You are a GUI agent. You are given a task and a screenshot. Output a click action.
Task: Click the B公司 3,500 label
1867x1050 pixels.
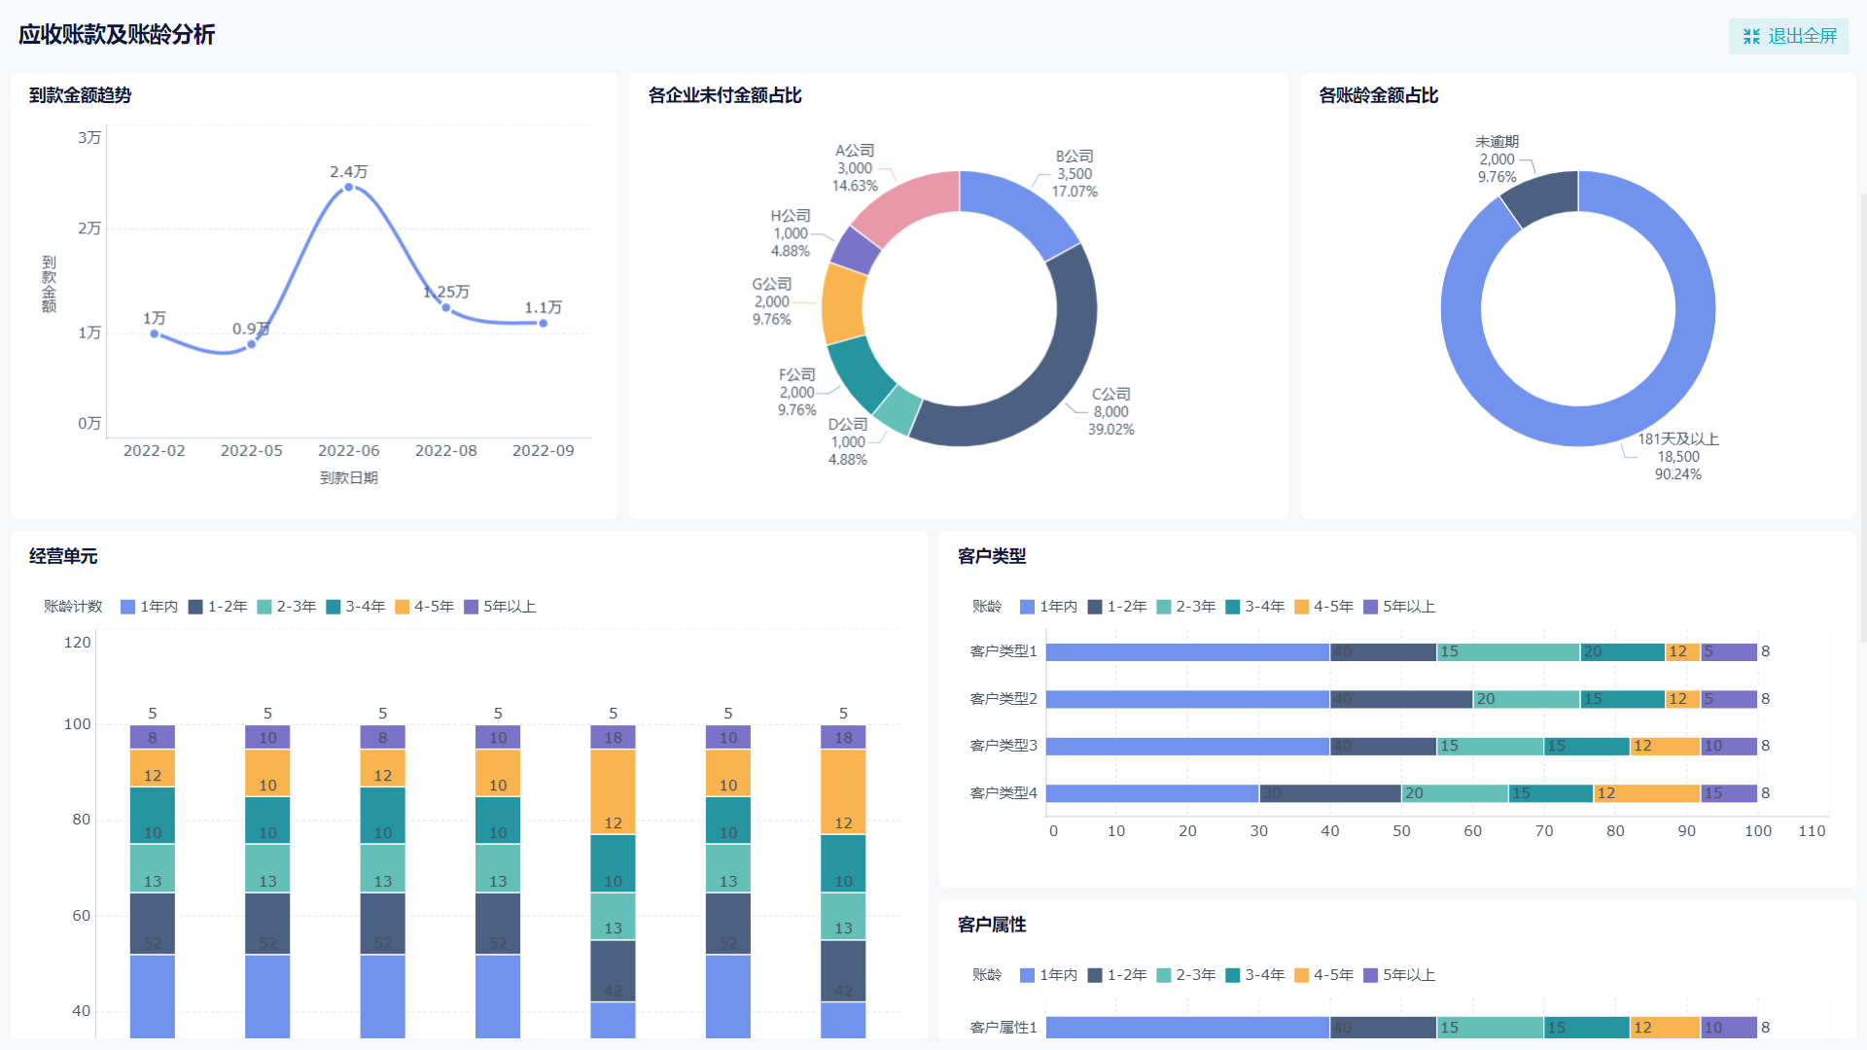[x=1074, y=174]
